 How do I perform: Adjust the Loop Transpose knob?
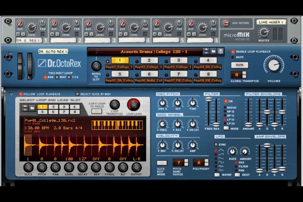[115, 104]
